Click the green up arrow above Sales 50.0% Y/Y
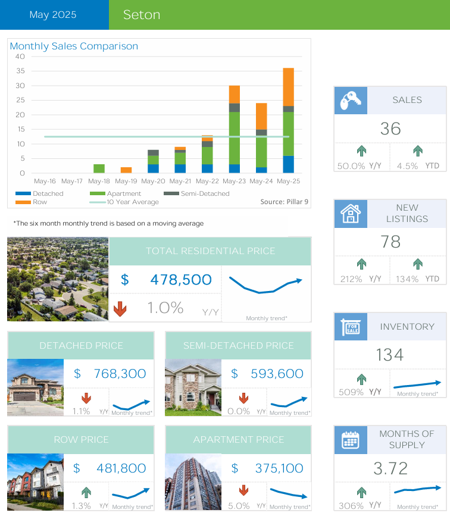The image size is (450, 513). click(x=361, y=151)
